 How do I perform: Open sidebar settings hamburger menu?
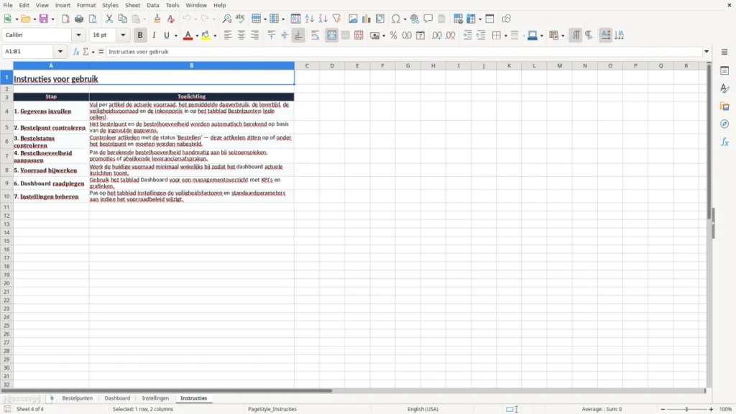pos(724,52)
